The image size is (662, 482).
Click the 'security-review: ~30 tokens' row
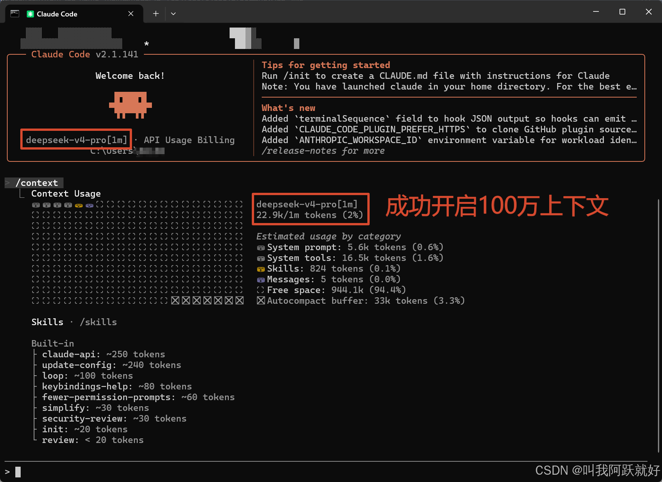point(114,418)
